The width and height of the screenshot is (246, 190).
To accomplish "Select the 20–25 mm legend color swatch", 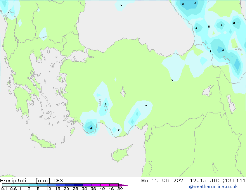I will click(x=69, y=185).
